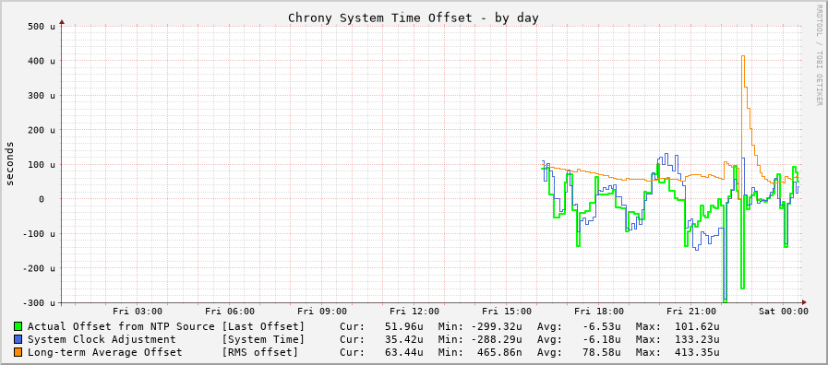Click the average value 78.58u

point(602,352)
